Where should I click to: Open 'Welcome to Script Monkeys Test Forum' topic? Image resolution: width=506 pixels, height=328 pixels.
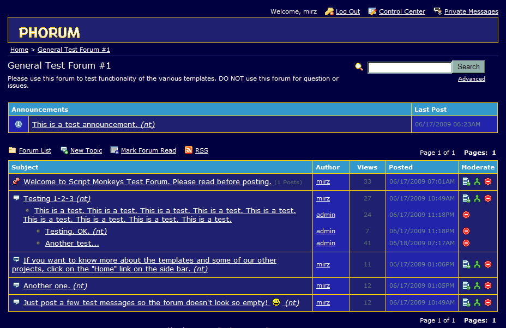tap(147, 181)
